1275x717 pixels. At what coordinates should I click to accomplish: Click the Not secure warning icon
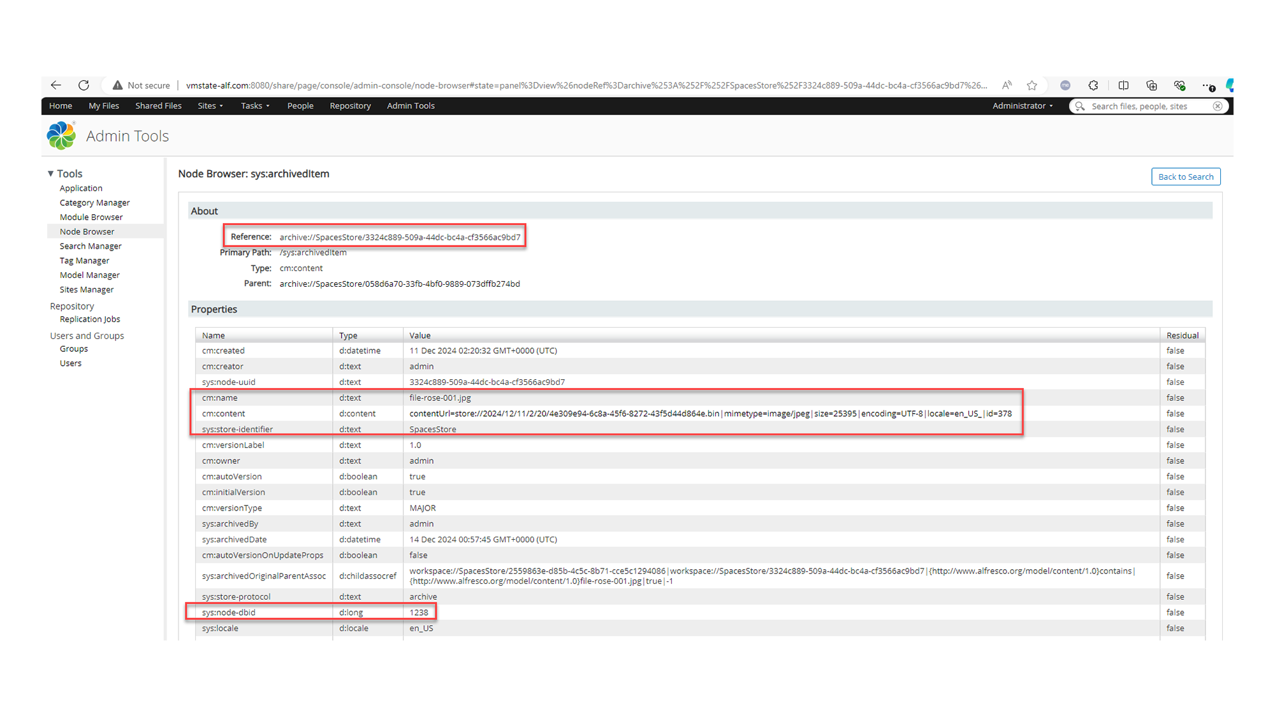tap(117, 85)
